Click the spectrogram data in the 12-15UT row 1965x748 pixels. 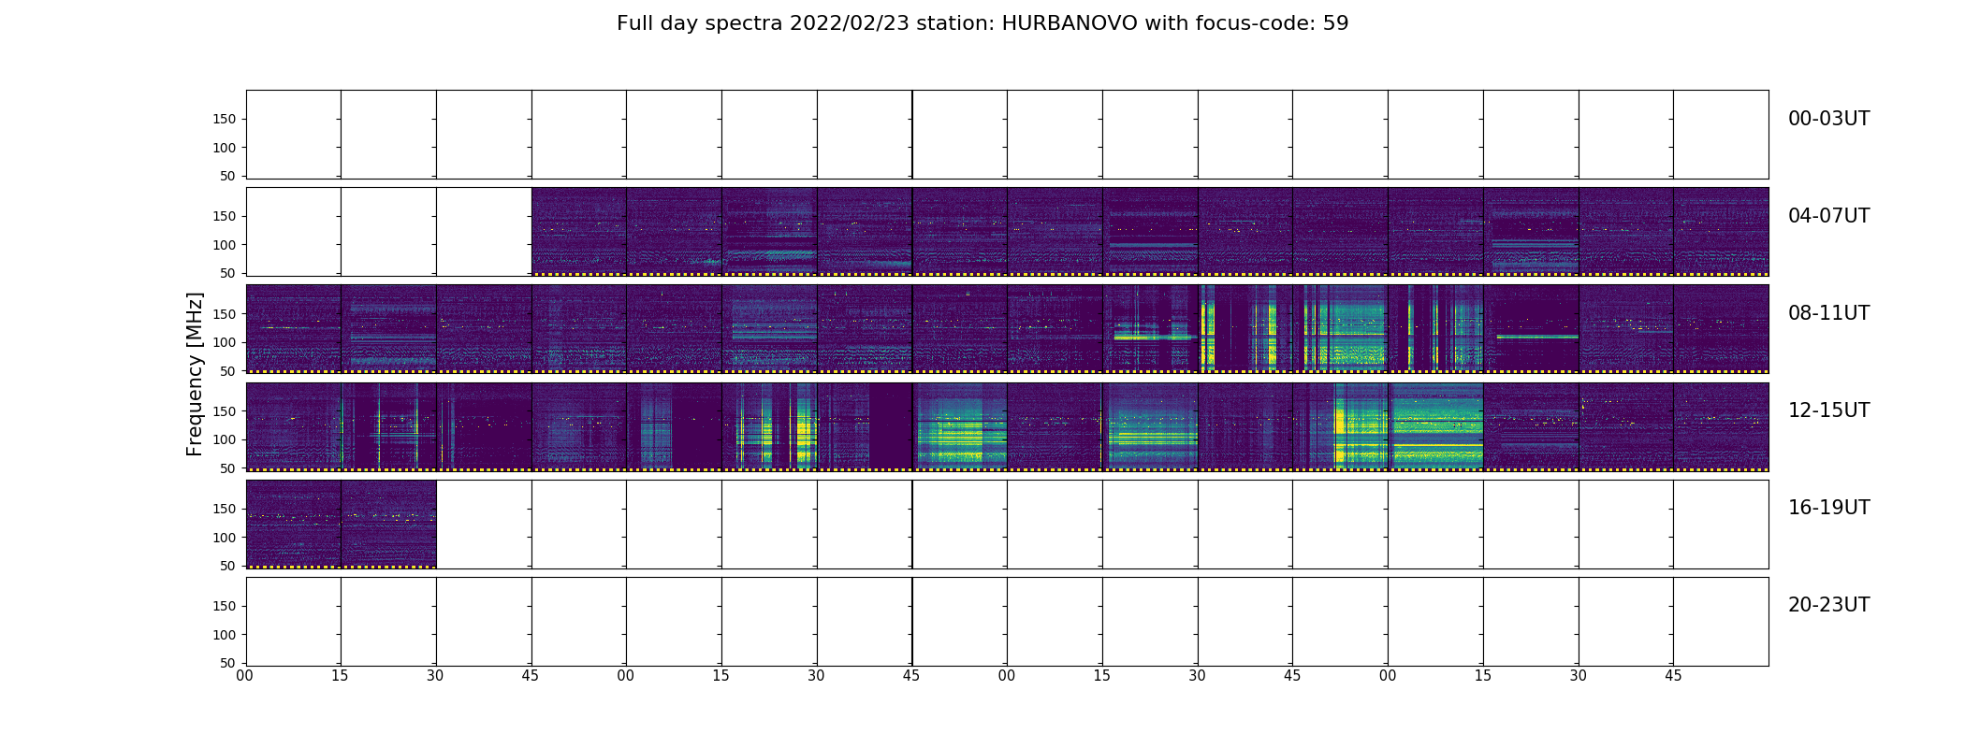pos(1007,426)
